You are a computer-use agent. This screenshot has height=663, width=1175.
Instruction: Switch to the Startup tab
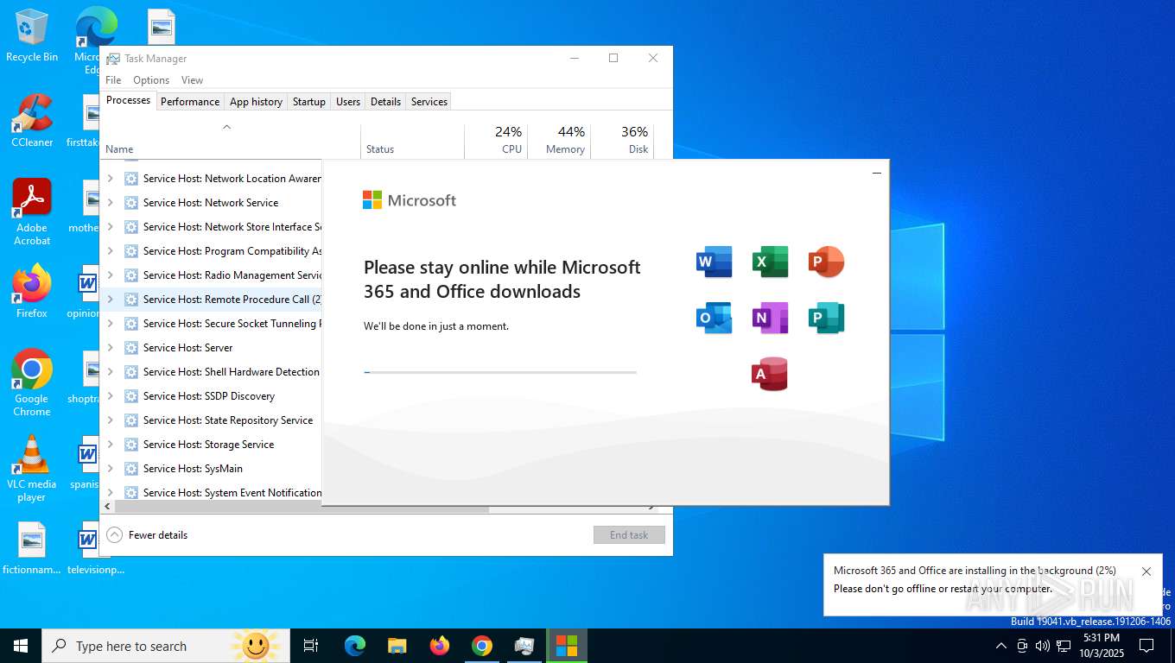pos(308,102)
